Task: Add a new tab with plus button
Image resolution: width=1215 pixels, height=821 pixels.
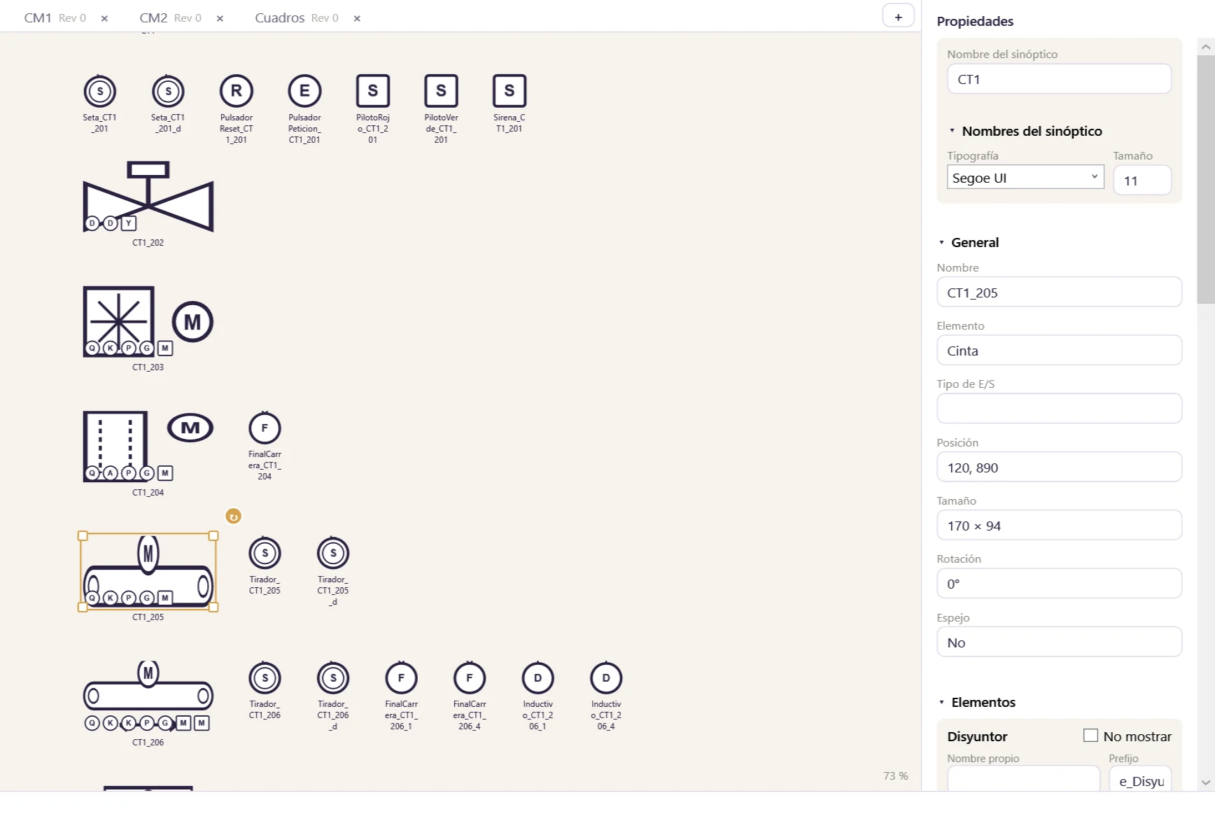Action: [898, 17]
